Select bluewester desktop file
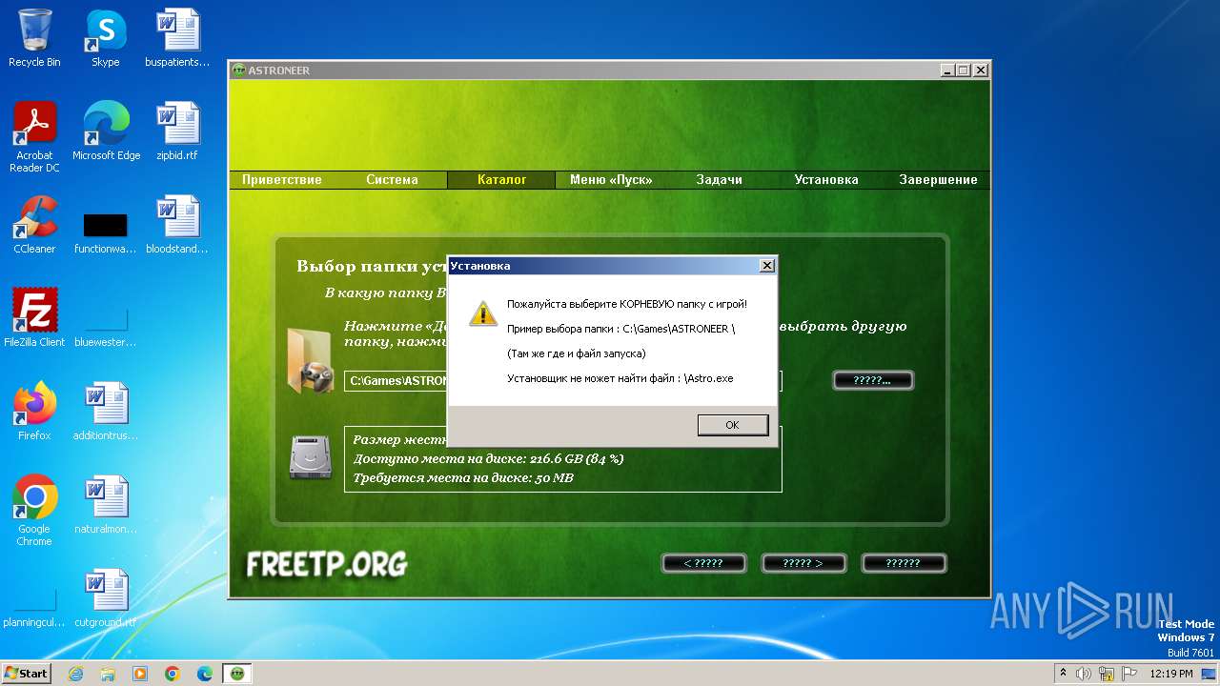Screen dimensions: 1220x686 [106, 327]
